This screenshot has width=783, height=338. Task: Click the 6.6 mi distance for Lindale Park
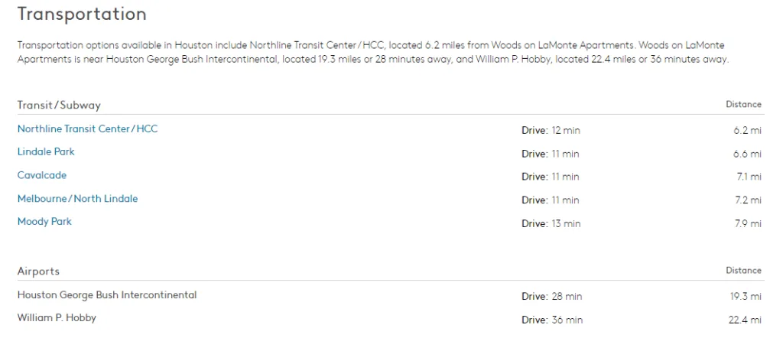tap(747, 154)
